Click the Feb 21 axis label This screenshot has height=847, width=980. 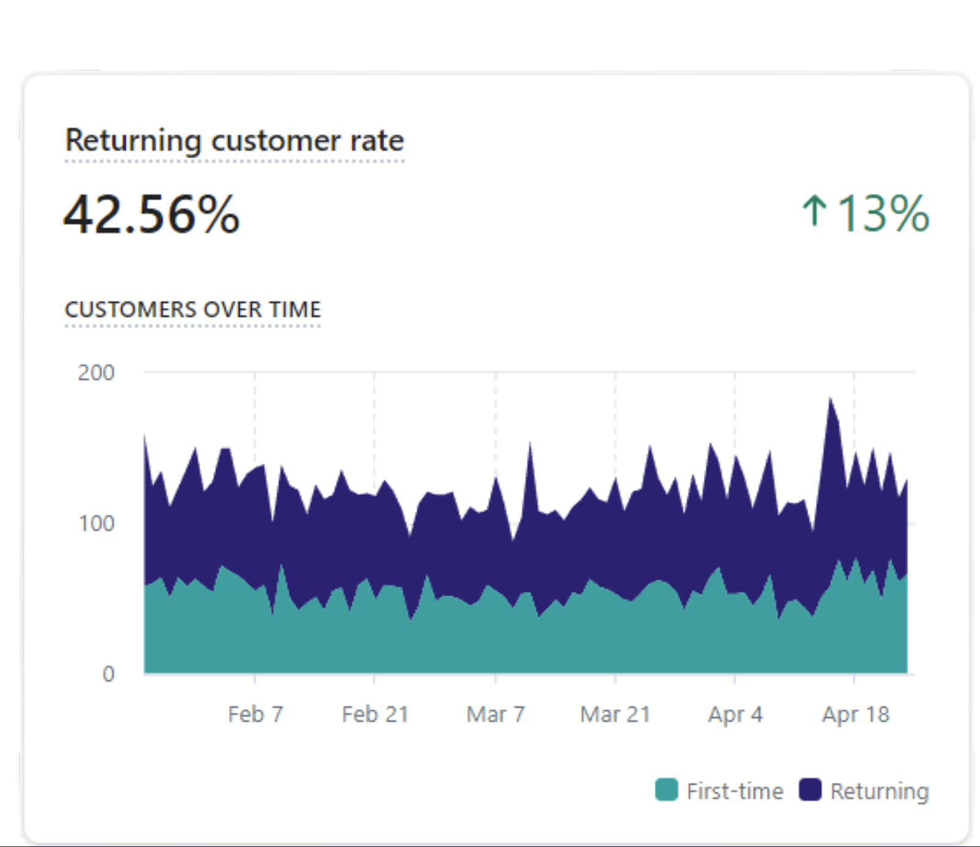pyautogui.click(x=375, y=714)
